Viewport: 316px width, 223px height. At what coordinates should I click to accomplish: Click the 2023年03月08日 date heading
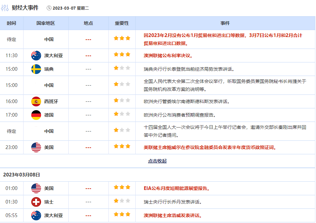click(x=22, y=175)
